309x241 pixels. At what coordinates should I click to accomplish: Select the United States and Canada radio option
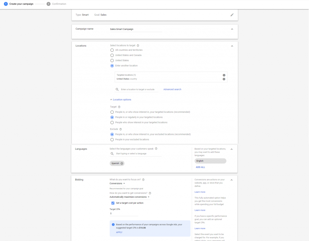pyautogui.click(x=112, y=55)
